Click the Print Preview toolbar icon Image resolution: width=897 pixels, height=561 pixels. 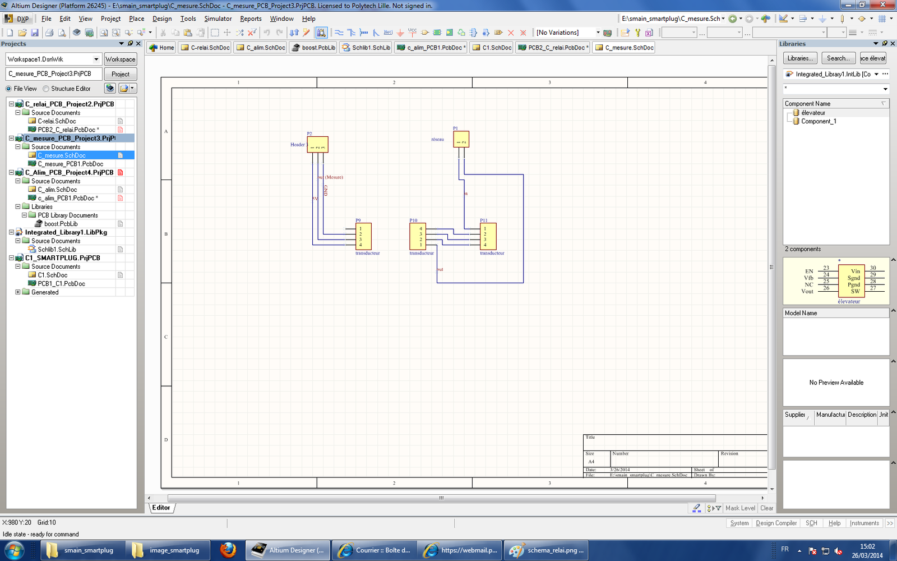62,33
